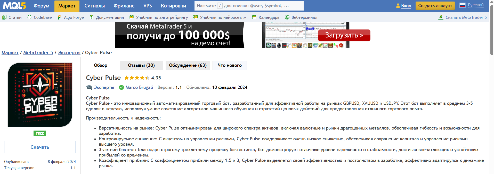
Task: Open the Документация link
Action: (110, 17)
